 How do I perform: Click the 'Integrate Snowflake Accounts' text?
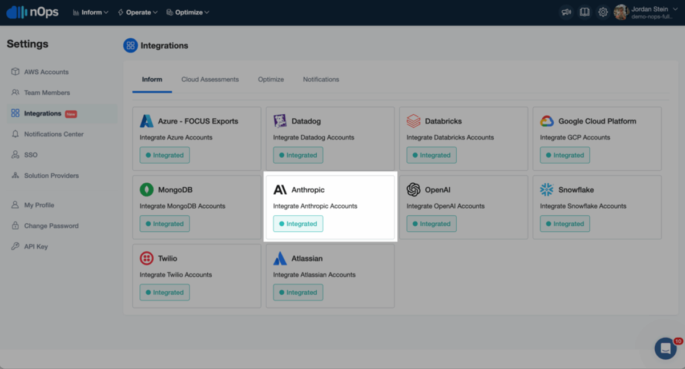tap(583, 206)
